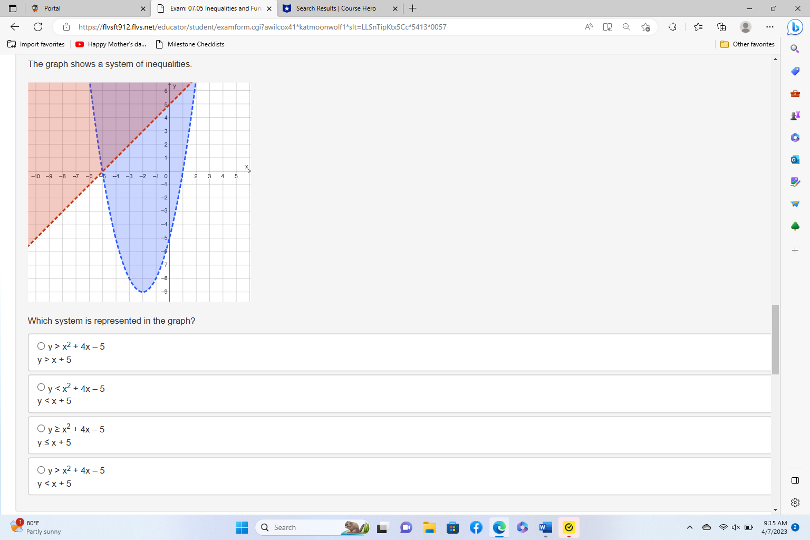Open the OneDrive cloud tray icon

(x=707, y=527)
